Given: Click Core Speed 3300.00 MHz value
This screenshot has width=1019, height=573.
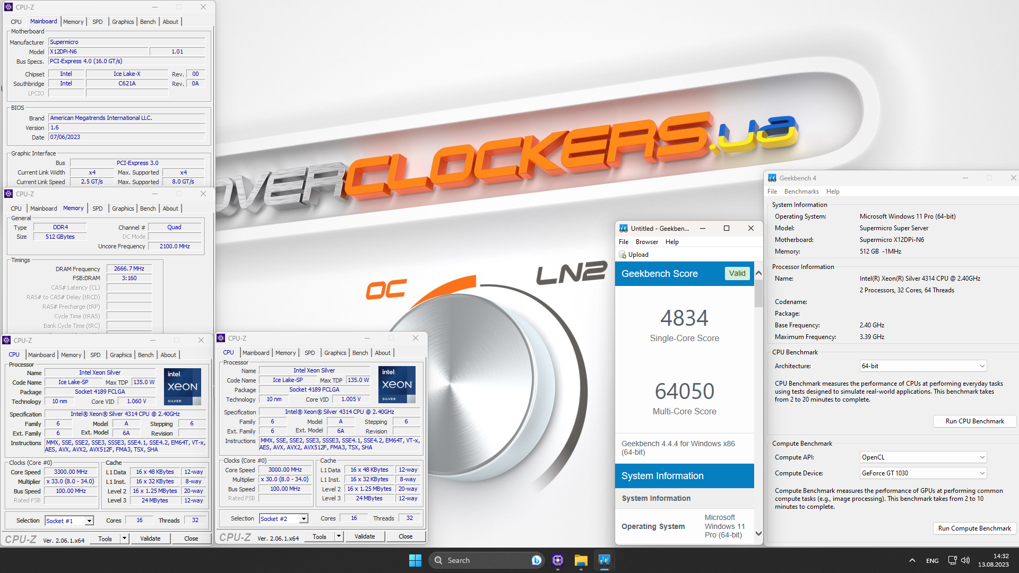Looking at the screenshot, I should pyautogui.click(x=71, y=472).
